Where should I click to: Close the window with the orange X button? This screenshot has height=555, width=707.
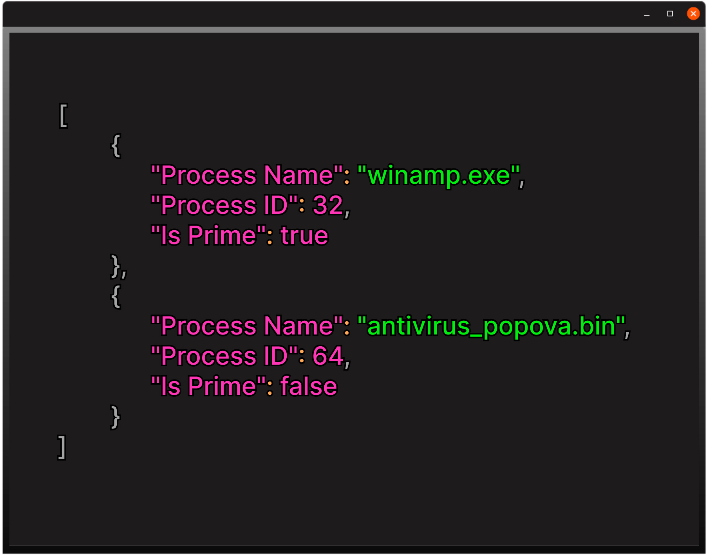coord(693,14)
